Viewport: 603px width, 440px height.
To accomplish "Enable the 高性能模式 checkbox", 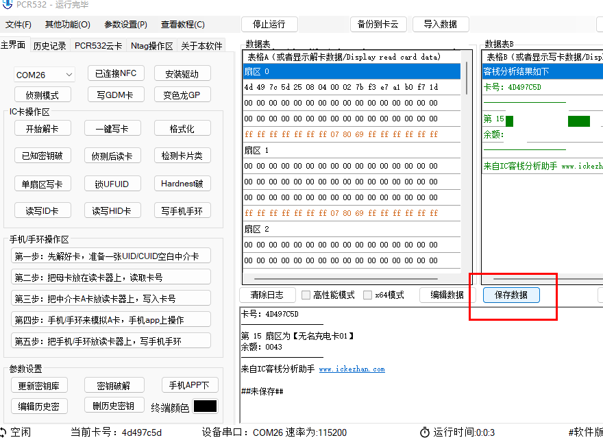I will 306,295.
